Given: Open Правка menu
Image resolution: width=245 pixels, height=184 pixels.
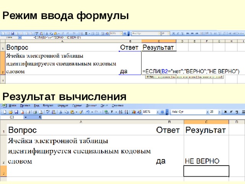Looking at the screenshot, I should tap(25, 106).
